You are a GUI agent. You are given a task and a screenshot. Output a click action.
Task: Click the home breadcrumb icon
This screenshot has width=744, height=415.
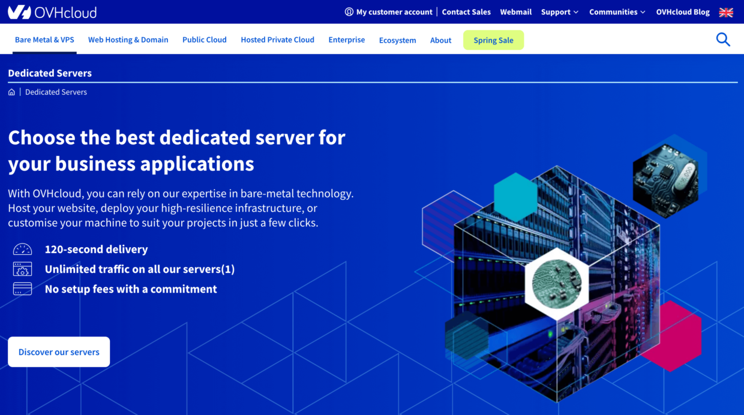(11, 92)
